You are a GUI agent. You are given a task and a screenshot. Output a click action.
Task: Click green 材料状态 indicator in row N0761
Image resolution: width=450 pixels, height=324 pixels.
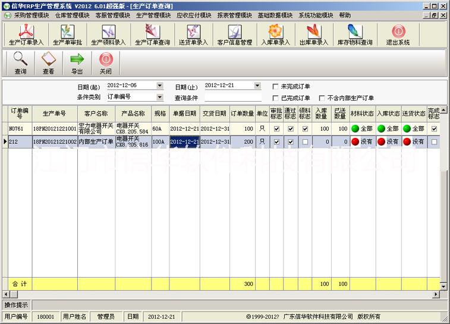(355, 128)
